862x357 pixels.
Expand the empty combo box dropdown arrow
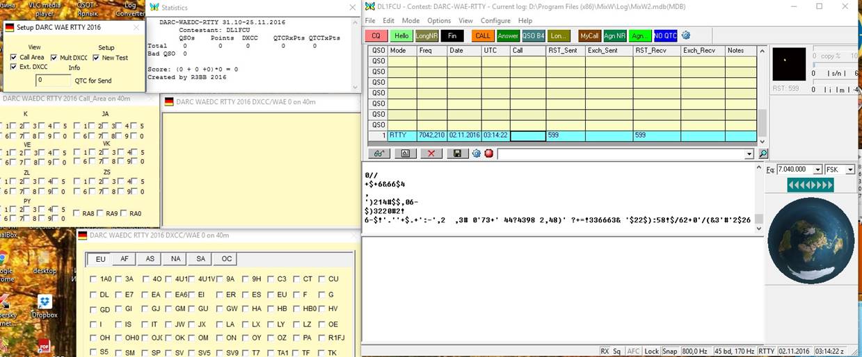(x=749, y=153)
